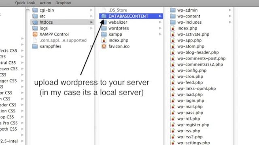Click the wp-admin folder icon
The height and width of the screenshot is (145, 259).
click(x=173, y=10)
